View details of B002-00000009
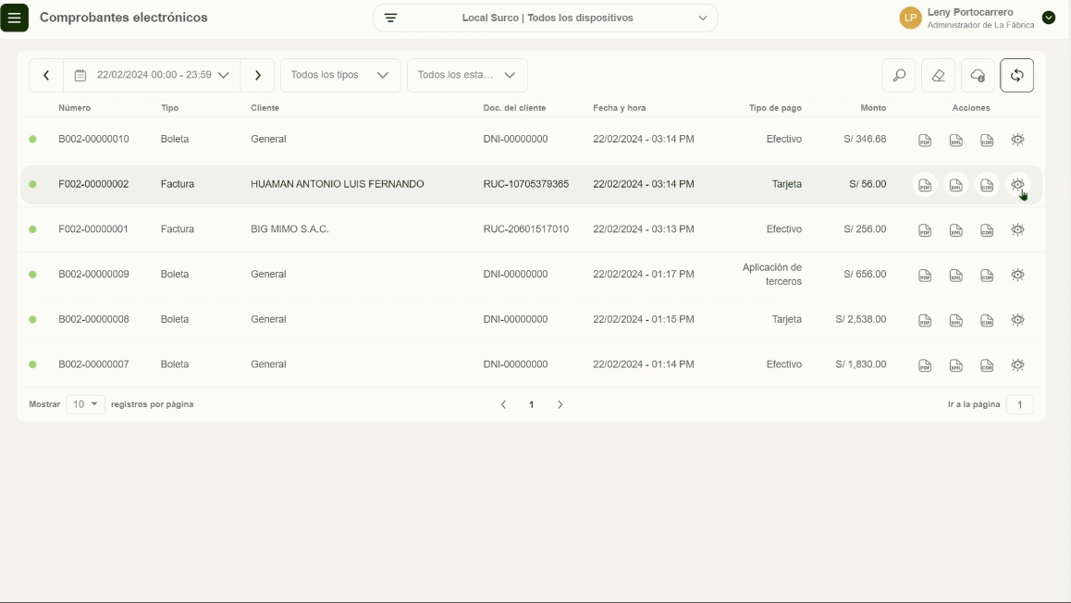 [1017, 275]
